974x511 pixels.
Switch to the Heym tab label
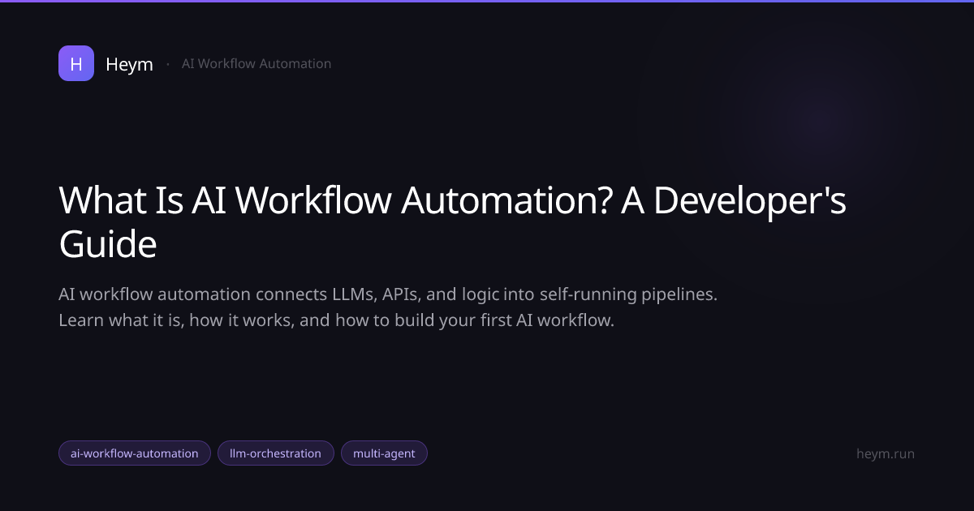pyautogui.click(x=129, y=63)
